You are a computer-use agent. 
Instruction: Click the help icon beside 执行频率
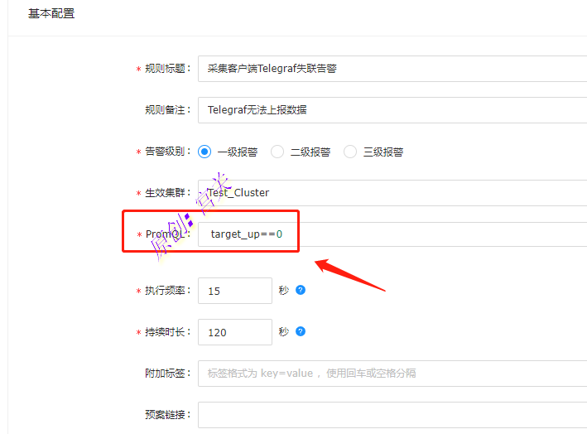pyautogui.click(x=301, y=290)
